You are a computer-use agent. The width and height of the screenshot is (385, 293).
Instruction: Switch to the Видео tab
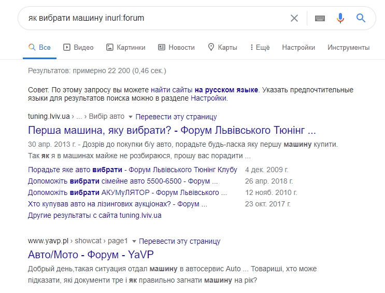79,47
